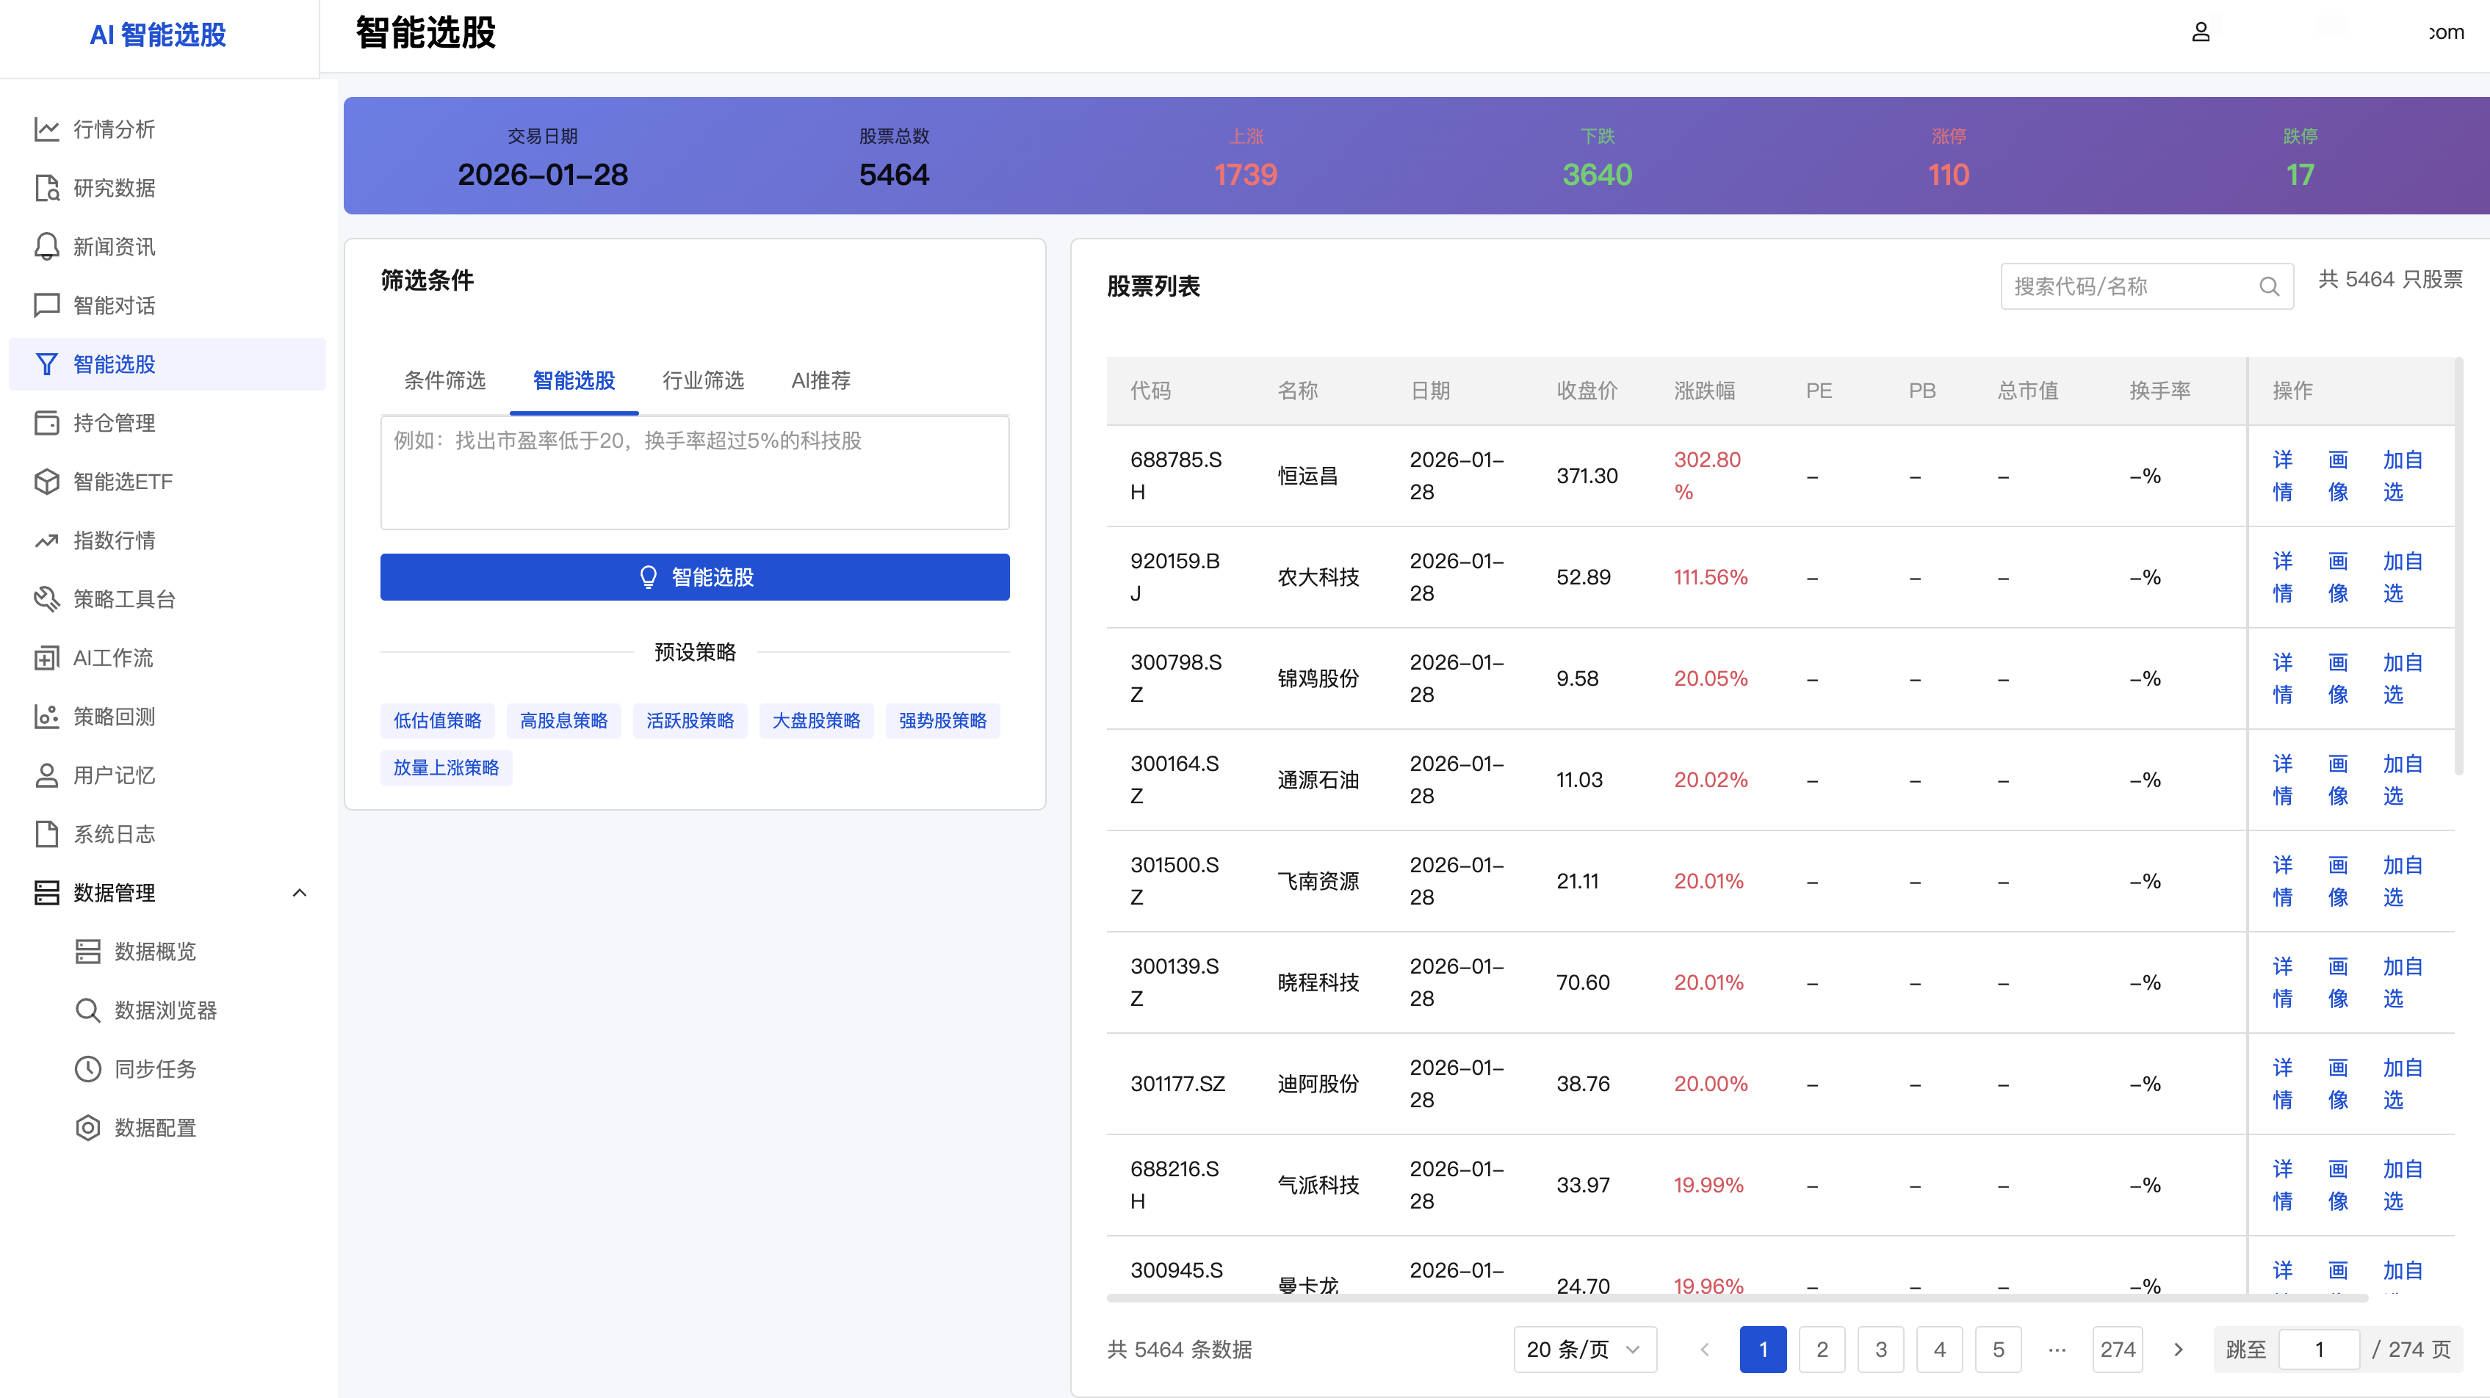2490x1398 pixels.
Task: Go to next page with right arrow
Action: coord(2179,1350)
